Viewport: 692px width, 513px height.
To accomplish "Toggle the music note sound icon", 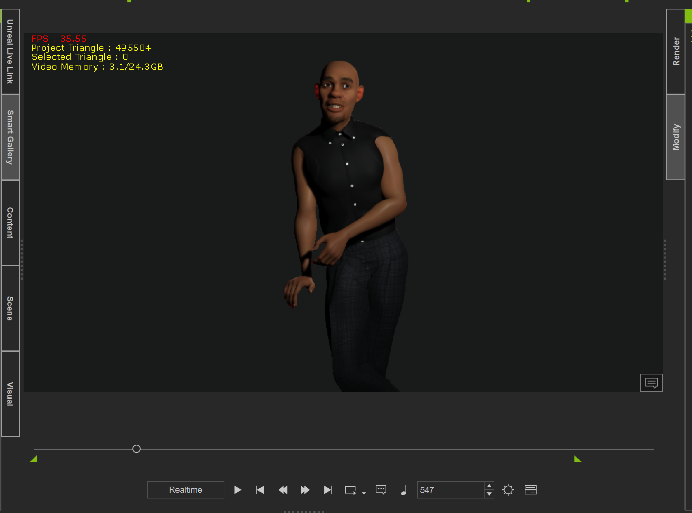I will coord(403,490).
